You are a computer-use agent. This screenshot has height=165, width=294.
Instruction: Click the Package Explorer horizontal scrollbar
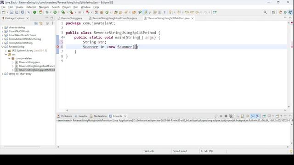coord(22,147)
